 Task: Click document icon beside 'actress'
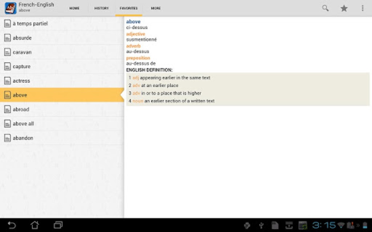[x=8, y=81]
